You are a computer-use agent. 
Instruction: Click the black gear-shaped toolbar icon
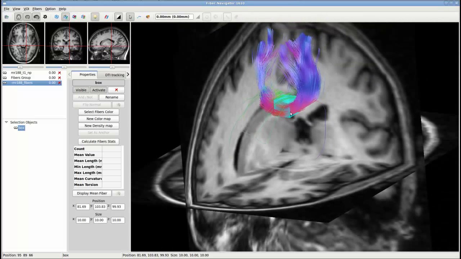45,17
